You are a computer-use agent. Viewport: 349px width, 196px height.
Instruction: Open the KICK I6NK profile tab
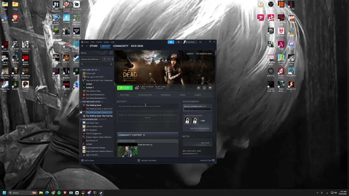pos(137,46)
